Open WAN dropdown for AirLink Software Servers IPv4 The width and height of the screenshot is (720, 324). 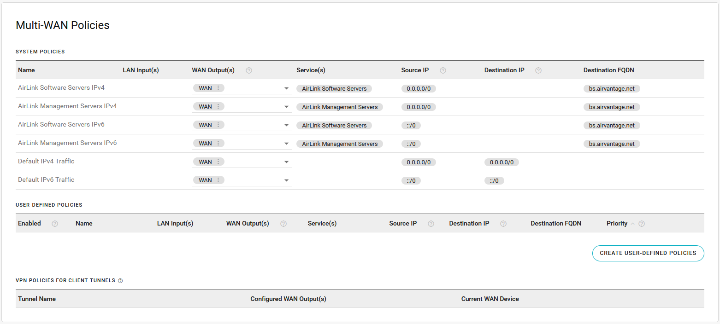[x=286, y=88]
